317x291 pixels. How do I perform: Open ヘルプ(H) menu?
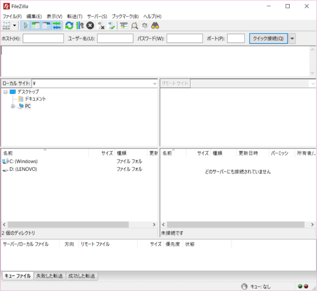(x=152, y=17)
